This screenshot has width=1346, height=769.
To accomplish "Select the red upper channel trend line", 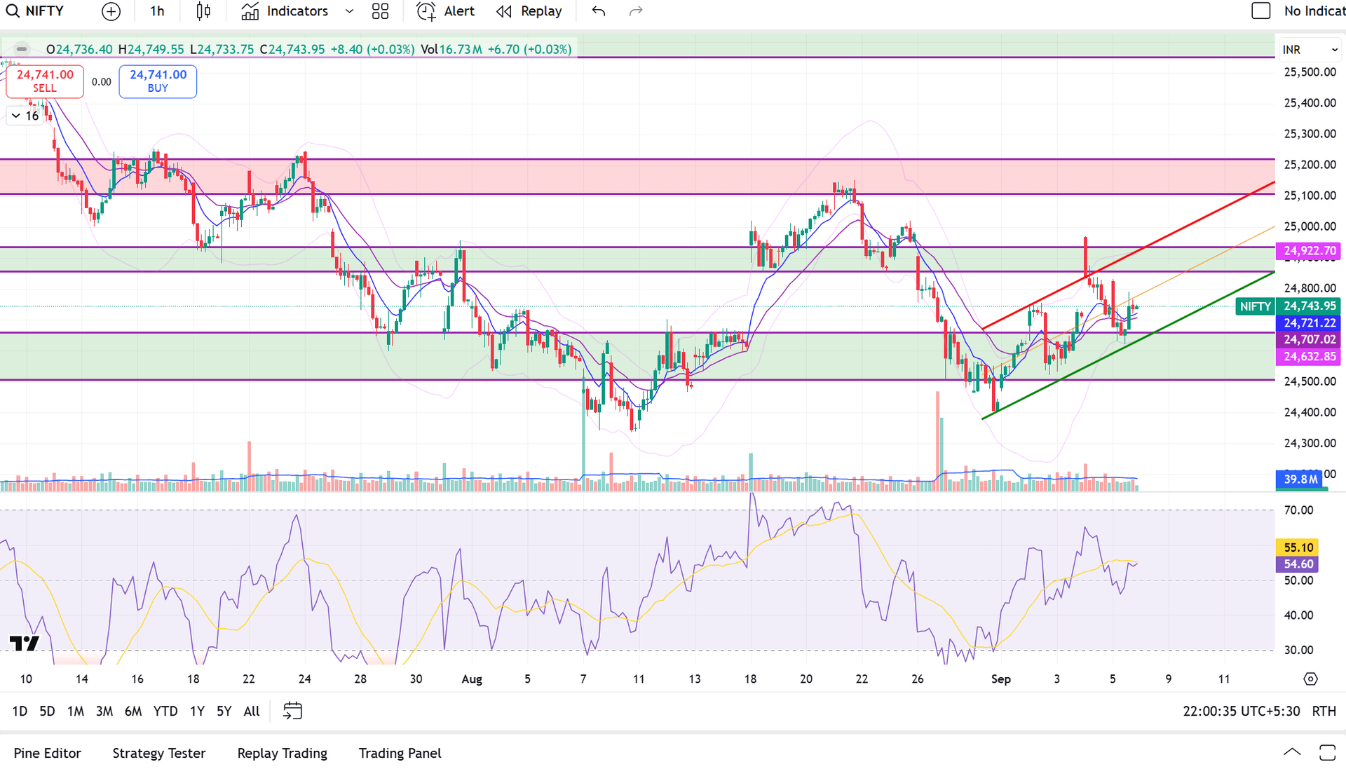I will click(x=1129, y=255).
